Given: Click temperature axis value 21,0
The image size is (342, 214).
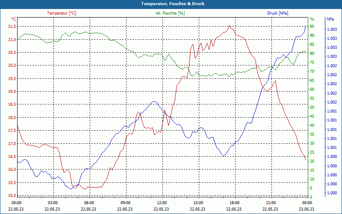Looking at the screenshot, I should (12, 39).
